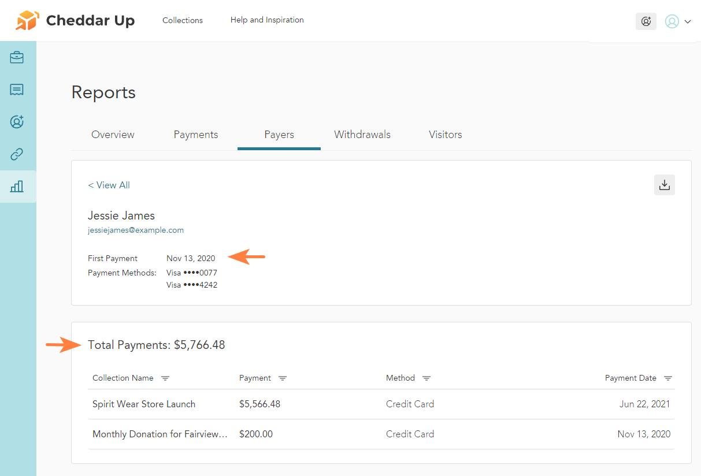
Task: Sort by the Payment Date column filter
Action: coord(668,378)
